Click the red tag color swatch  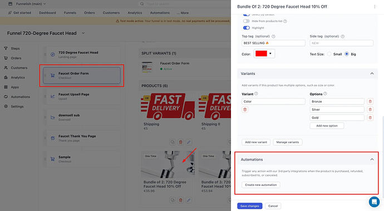[x=261, y=53]
